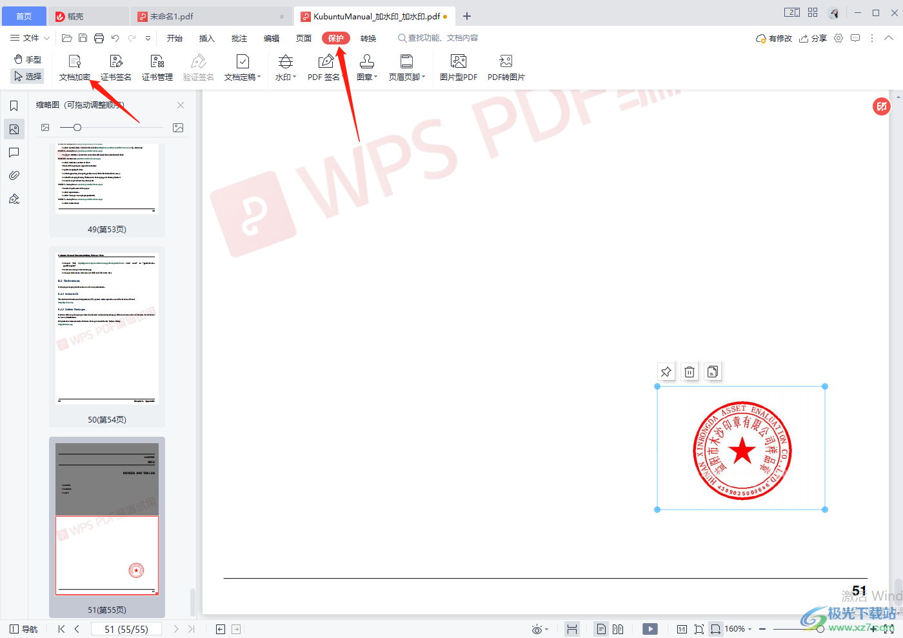This screenshot has width=903, height=638.
Task: Click the page number field 51 (55/55)
Action: point(126,629)
